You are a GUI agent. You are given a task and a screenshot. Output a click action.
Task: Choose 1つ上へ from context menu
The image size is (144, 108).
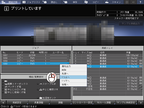coord(73,77)
